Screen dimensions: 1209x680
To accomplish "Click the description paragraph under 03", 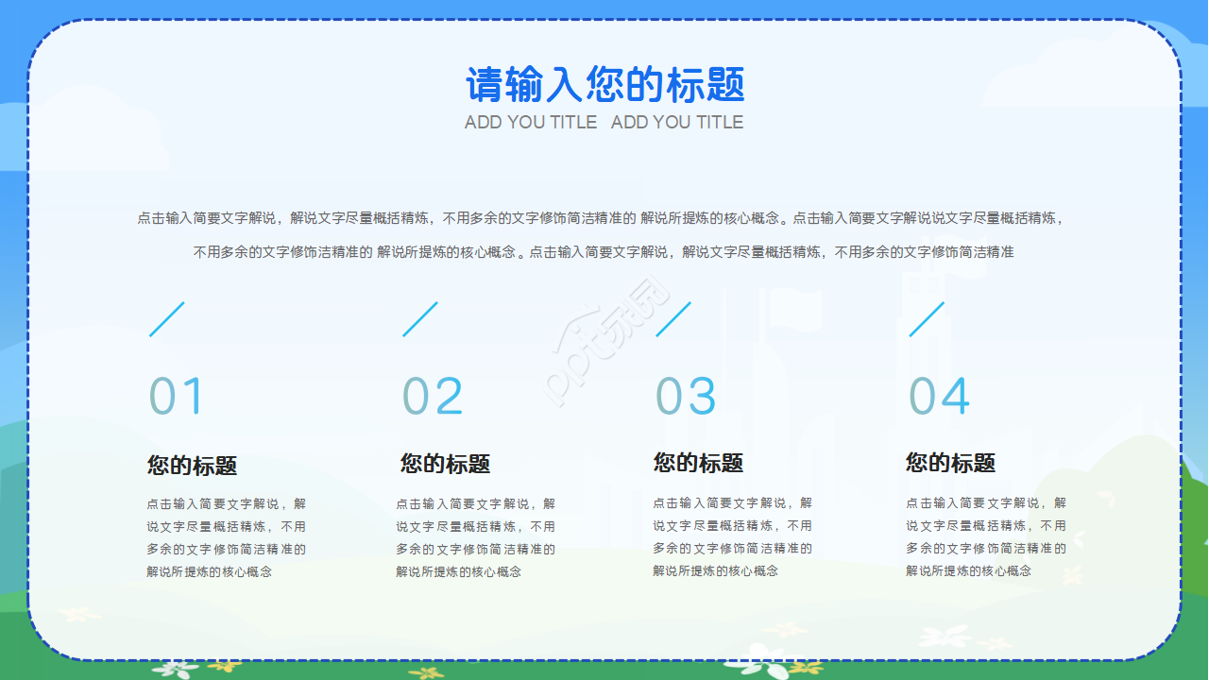I will coord(733,536).
